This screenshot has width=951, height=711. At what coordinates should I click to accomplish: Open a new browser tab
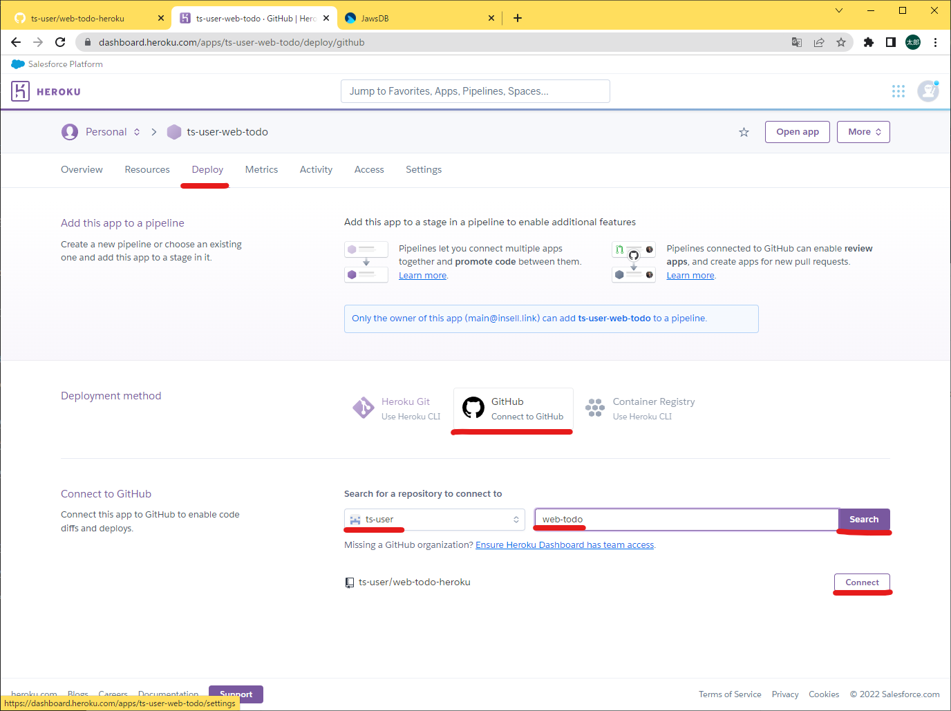click(x=518, y=18)
